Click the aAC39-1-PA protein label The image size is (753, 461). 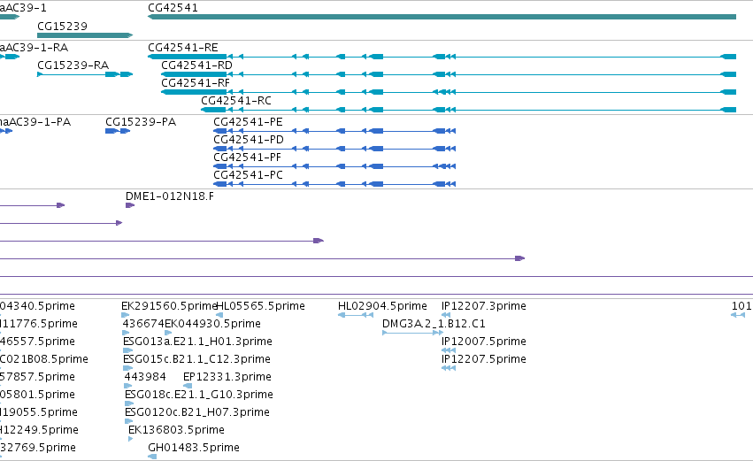35,122
